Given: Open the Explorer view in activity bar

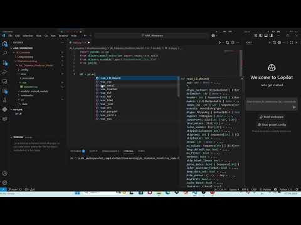Looking at the screenshot, I should [x=4, y=44].
